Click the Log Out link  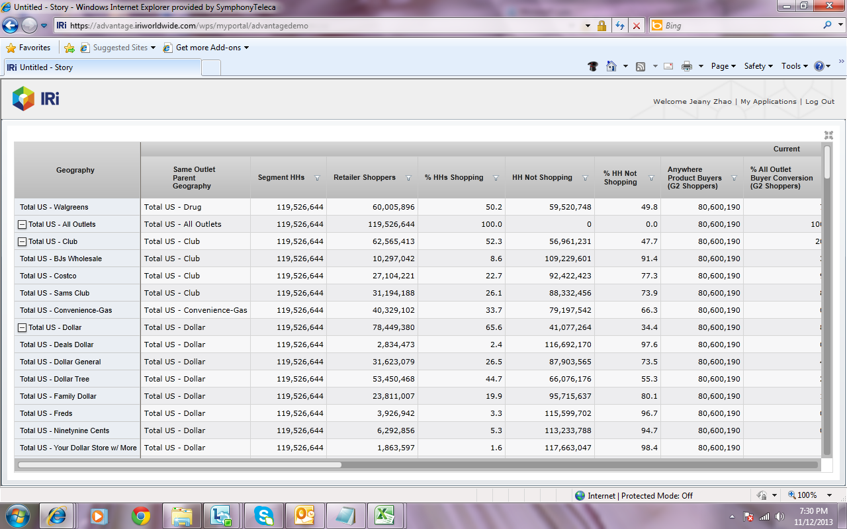820,102
